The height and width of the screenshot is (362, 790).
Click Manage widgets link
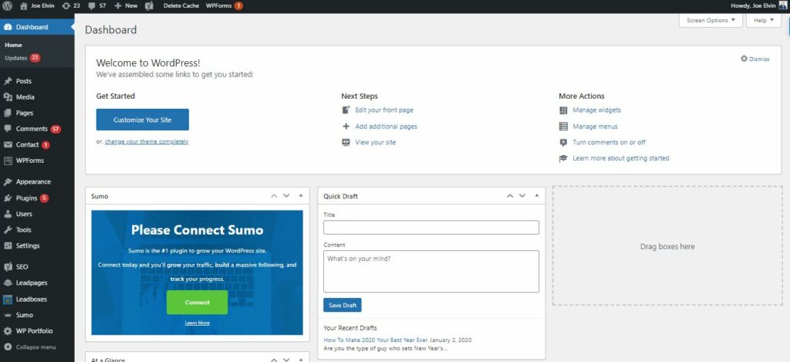(596, 110)
